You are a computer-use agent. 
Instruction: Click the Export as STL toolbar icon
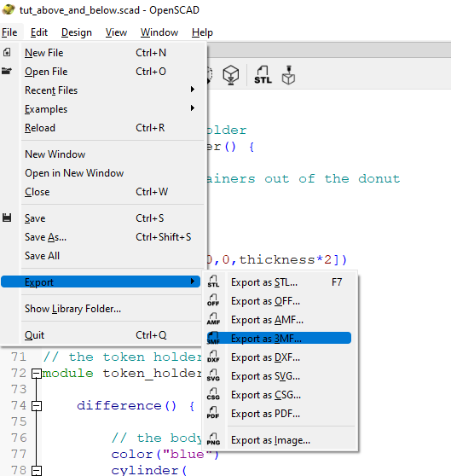coord(263,75)
